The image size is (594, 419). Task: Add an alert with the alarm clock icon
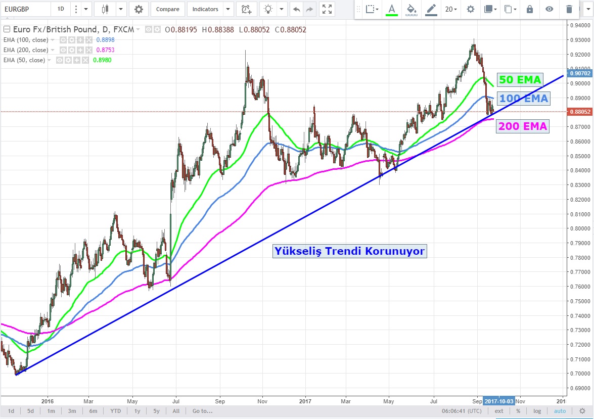coord(246,9)
